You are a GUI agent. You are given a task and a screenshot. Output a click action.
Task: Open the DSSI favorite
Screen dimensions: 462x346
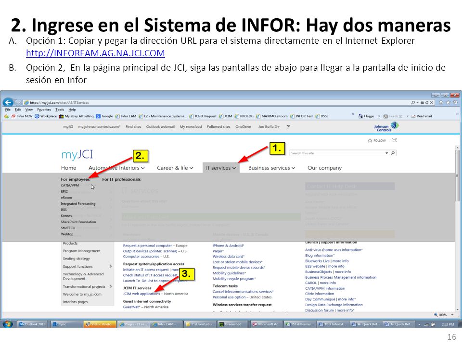tap(321, 116)
